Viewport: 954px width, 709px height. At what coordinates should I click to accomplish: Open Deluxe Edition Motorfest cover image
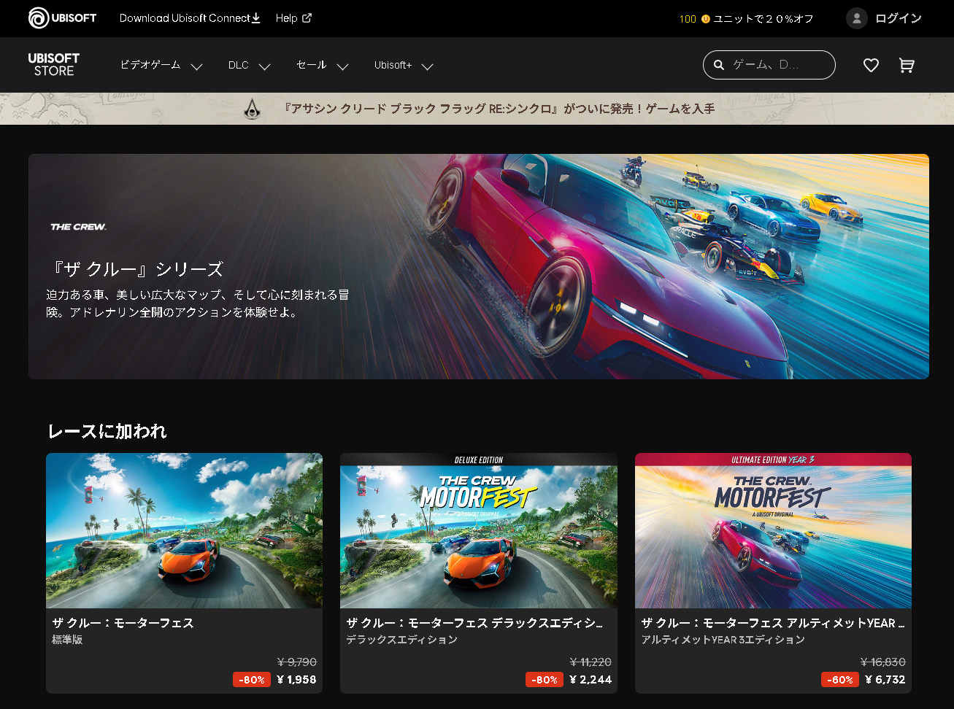pyautogui.click(x=479, y=530)
